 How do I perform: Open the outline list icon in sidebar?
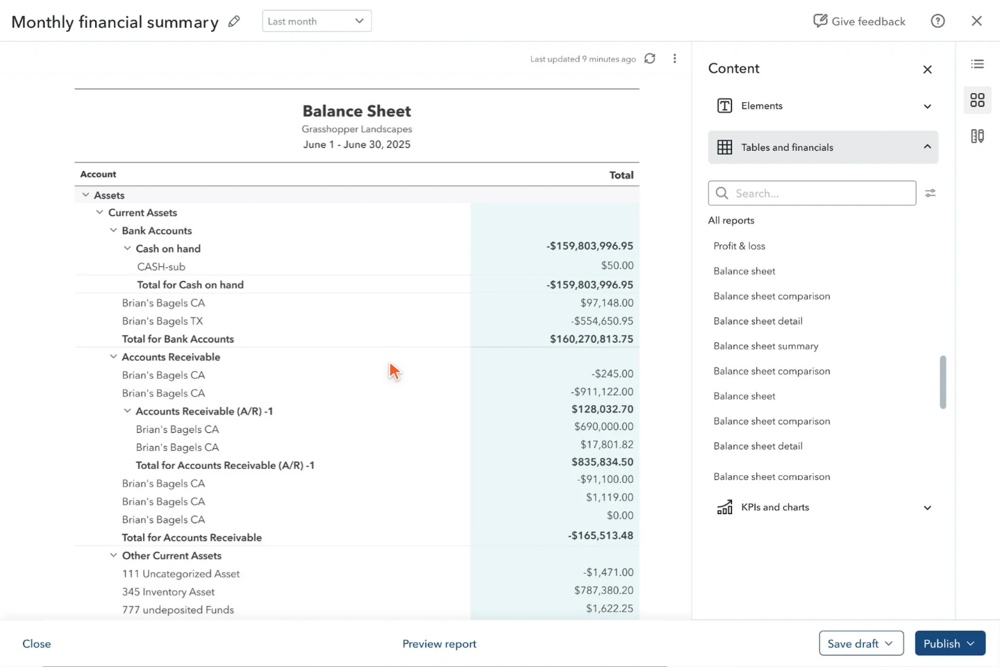coord(977,64)
